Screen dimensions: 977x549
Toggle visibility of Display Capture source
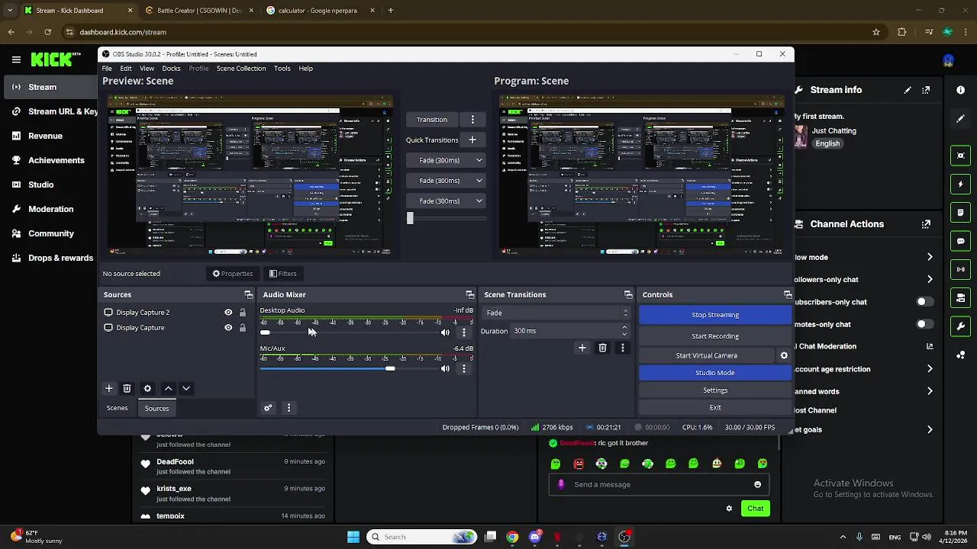click(227, 328)
